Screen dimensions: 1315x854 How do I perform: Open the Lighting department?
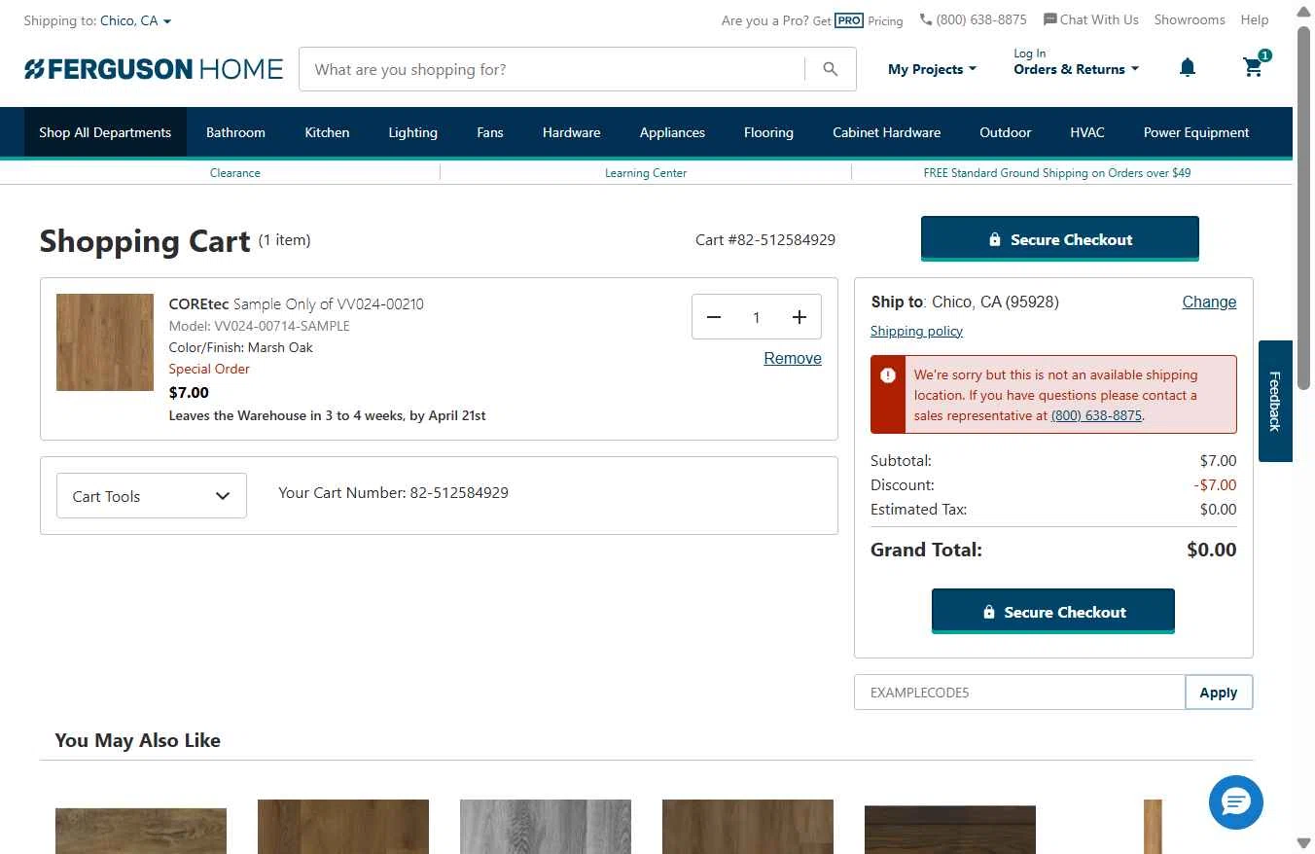click(412, 132)
